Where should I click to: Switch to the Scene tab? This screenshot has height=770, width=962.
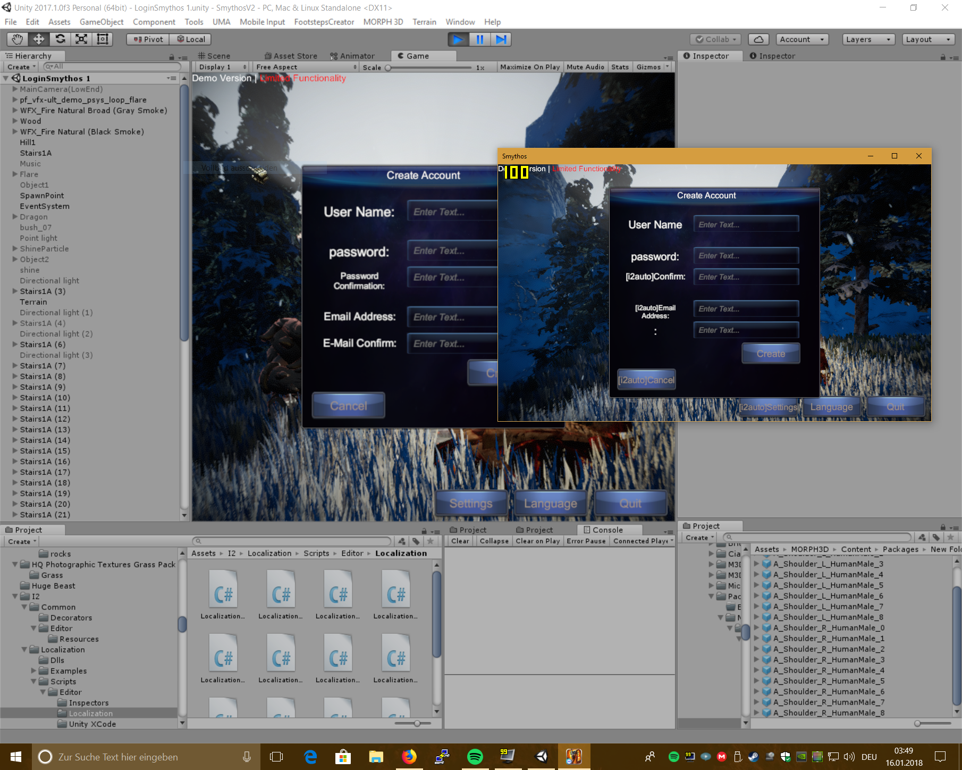click(214, 56)
